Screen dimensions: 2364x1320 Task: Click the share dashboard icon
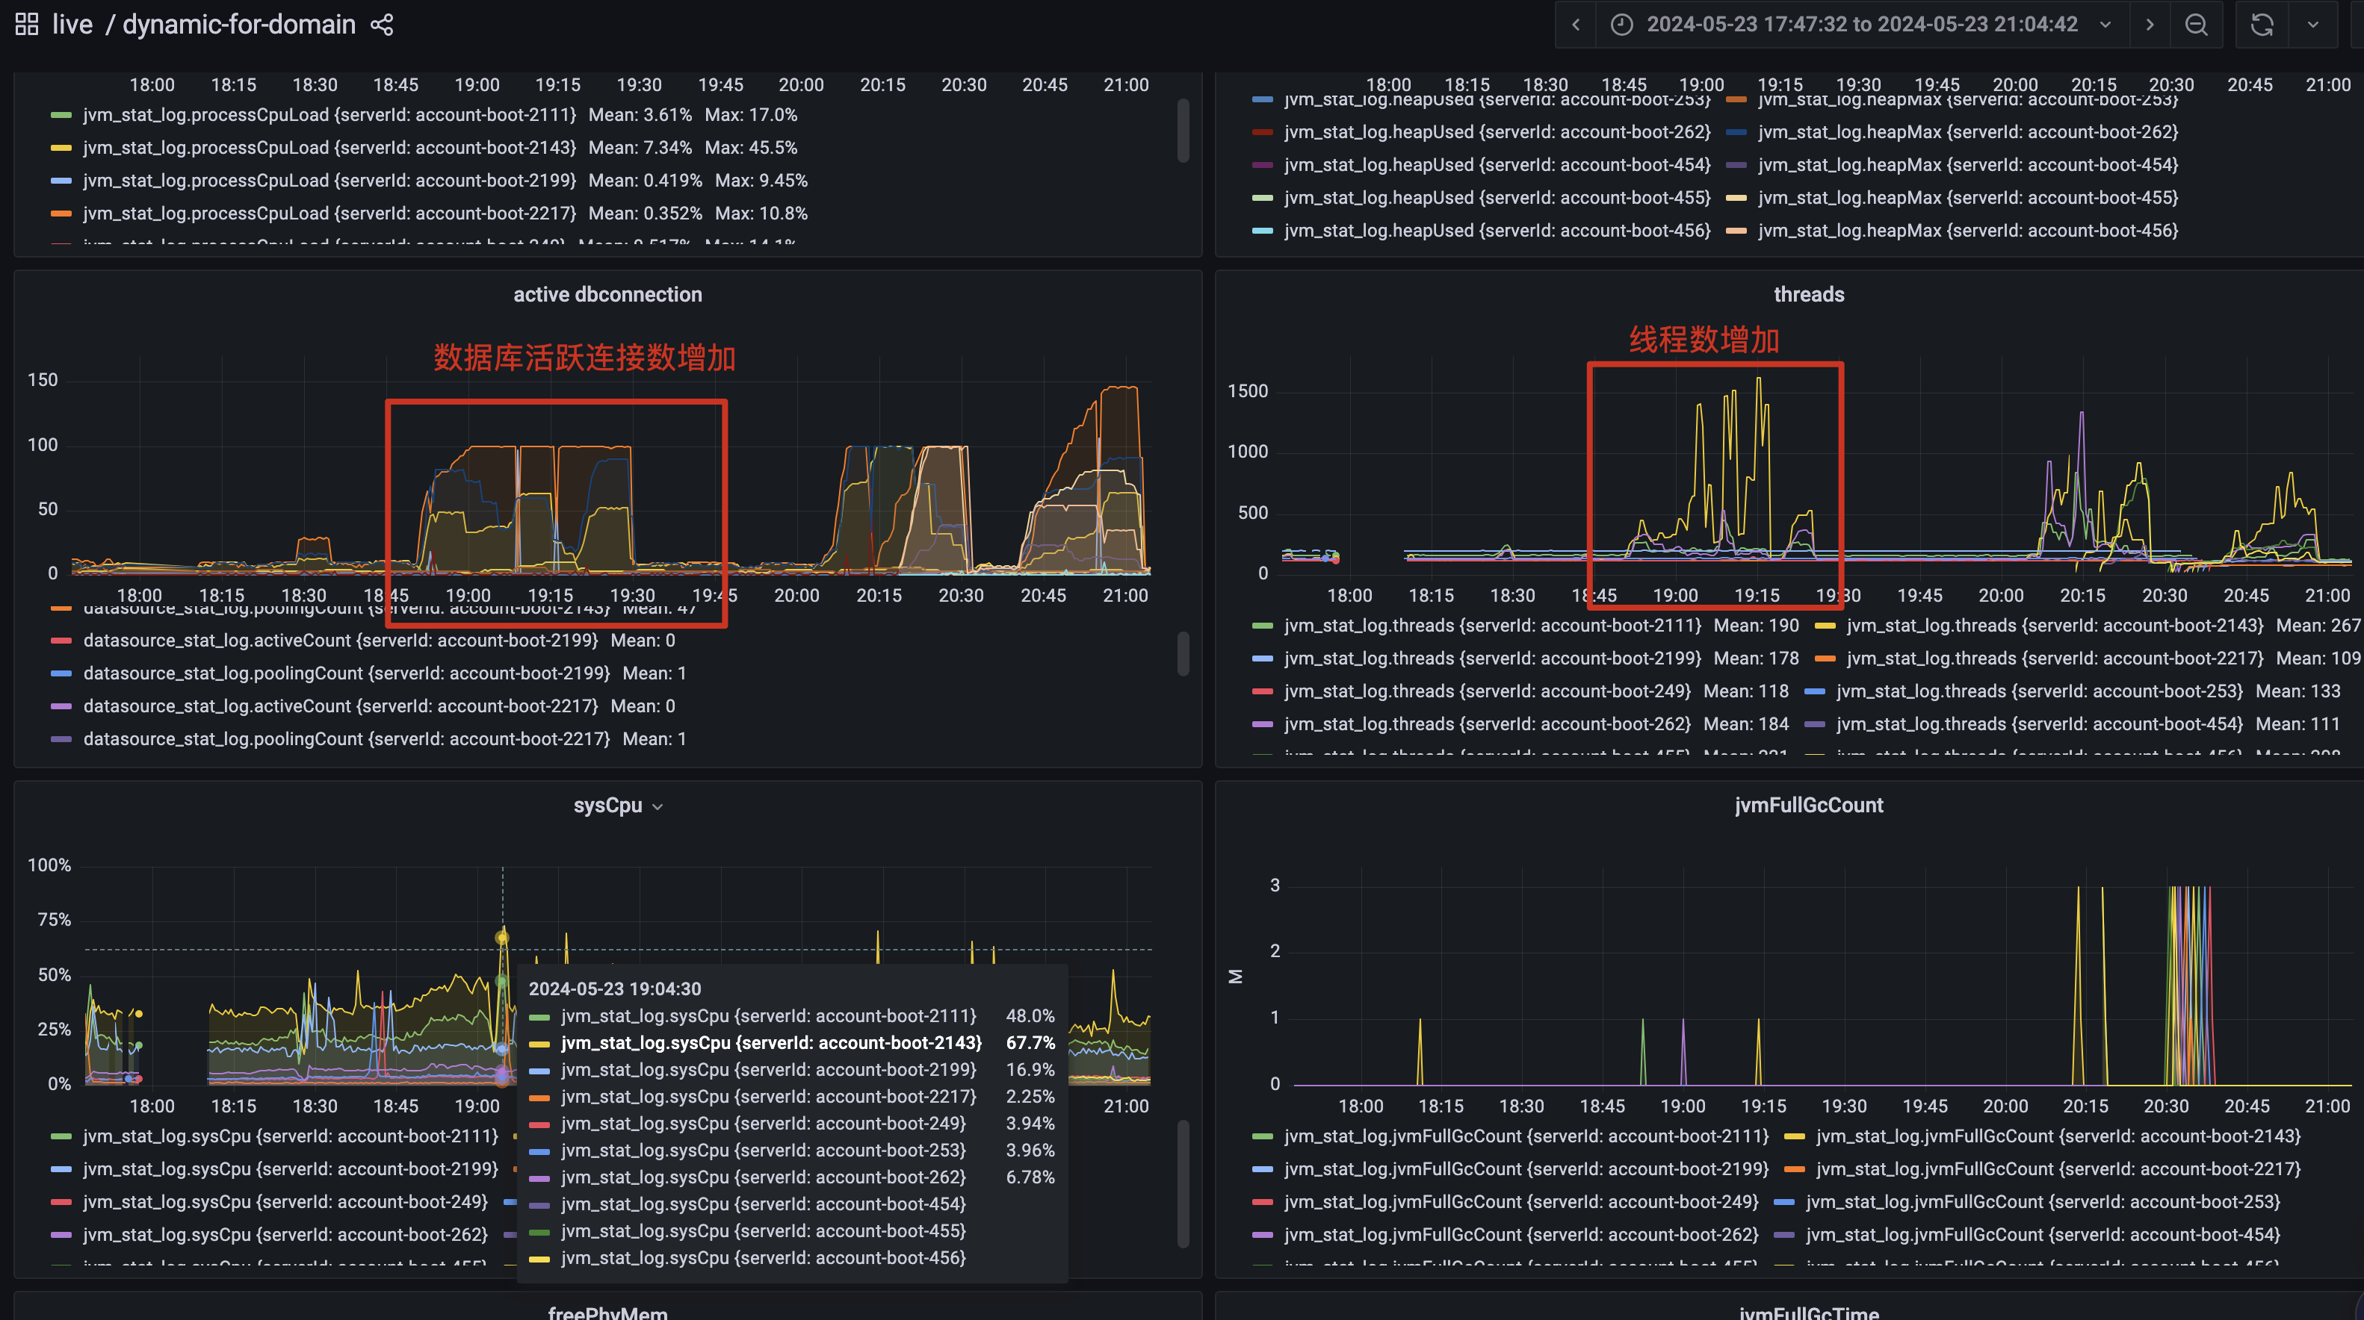tap(382, 25)
